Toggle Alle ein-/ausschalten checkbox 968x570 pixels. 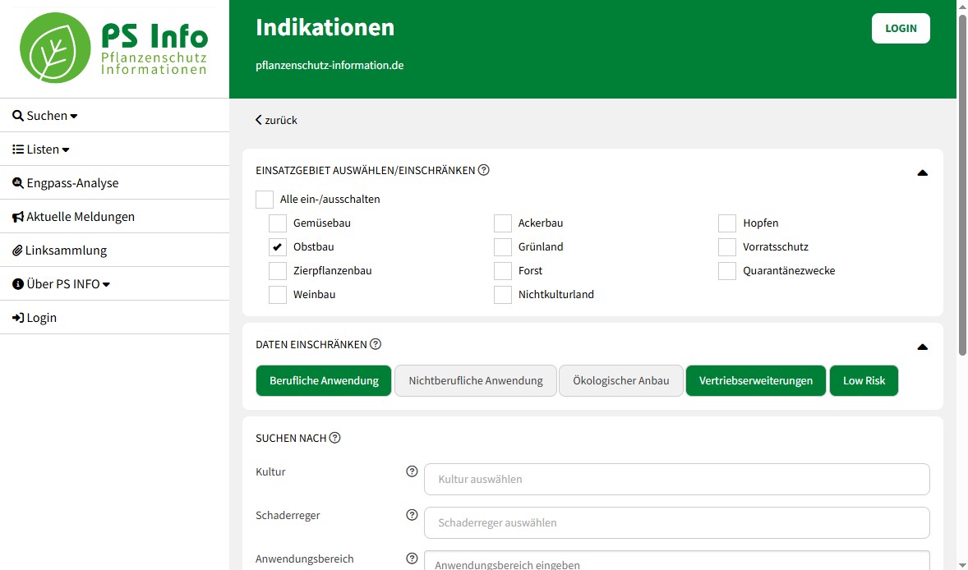pos(265,200)
